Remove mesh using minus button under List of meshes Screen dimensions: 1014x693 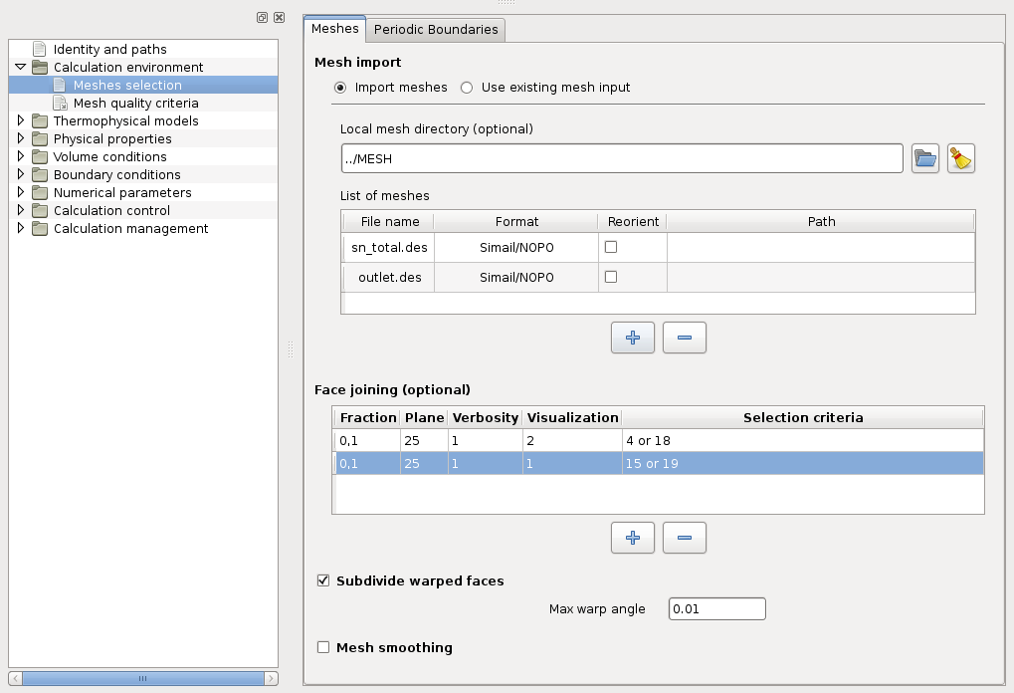pyautogui.click(x=684, y=338)
